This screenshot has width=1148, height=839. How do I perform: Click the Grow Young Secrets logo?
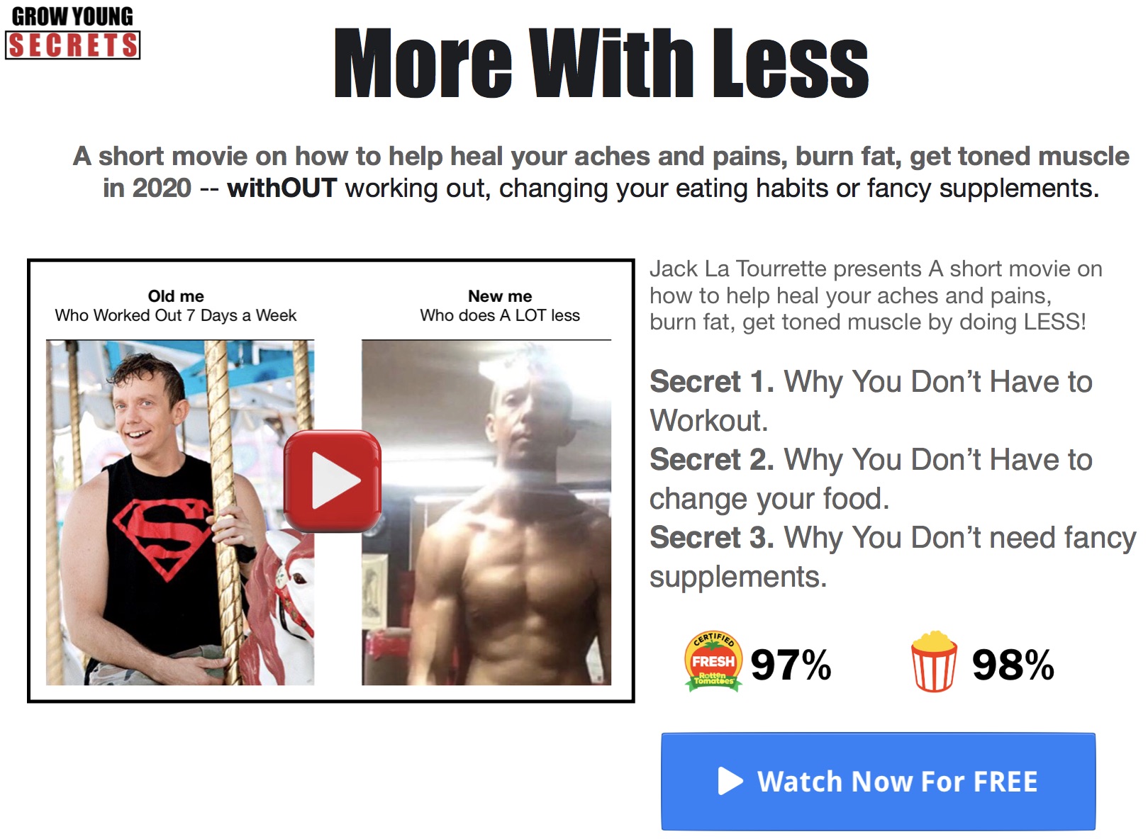click(72, 33)
